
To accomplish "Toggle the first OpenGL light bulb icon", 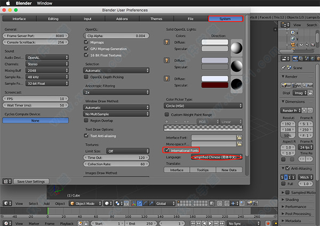I will (167, 42).
